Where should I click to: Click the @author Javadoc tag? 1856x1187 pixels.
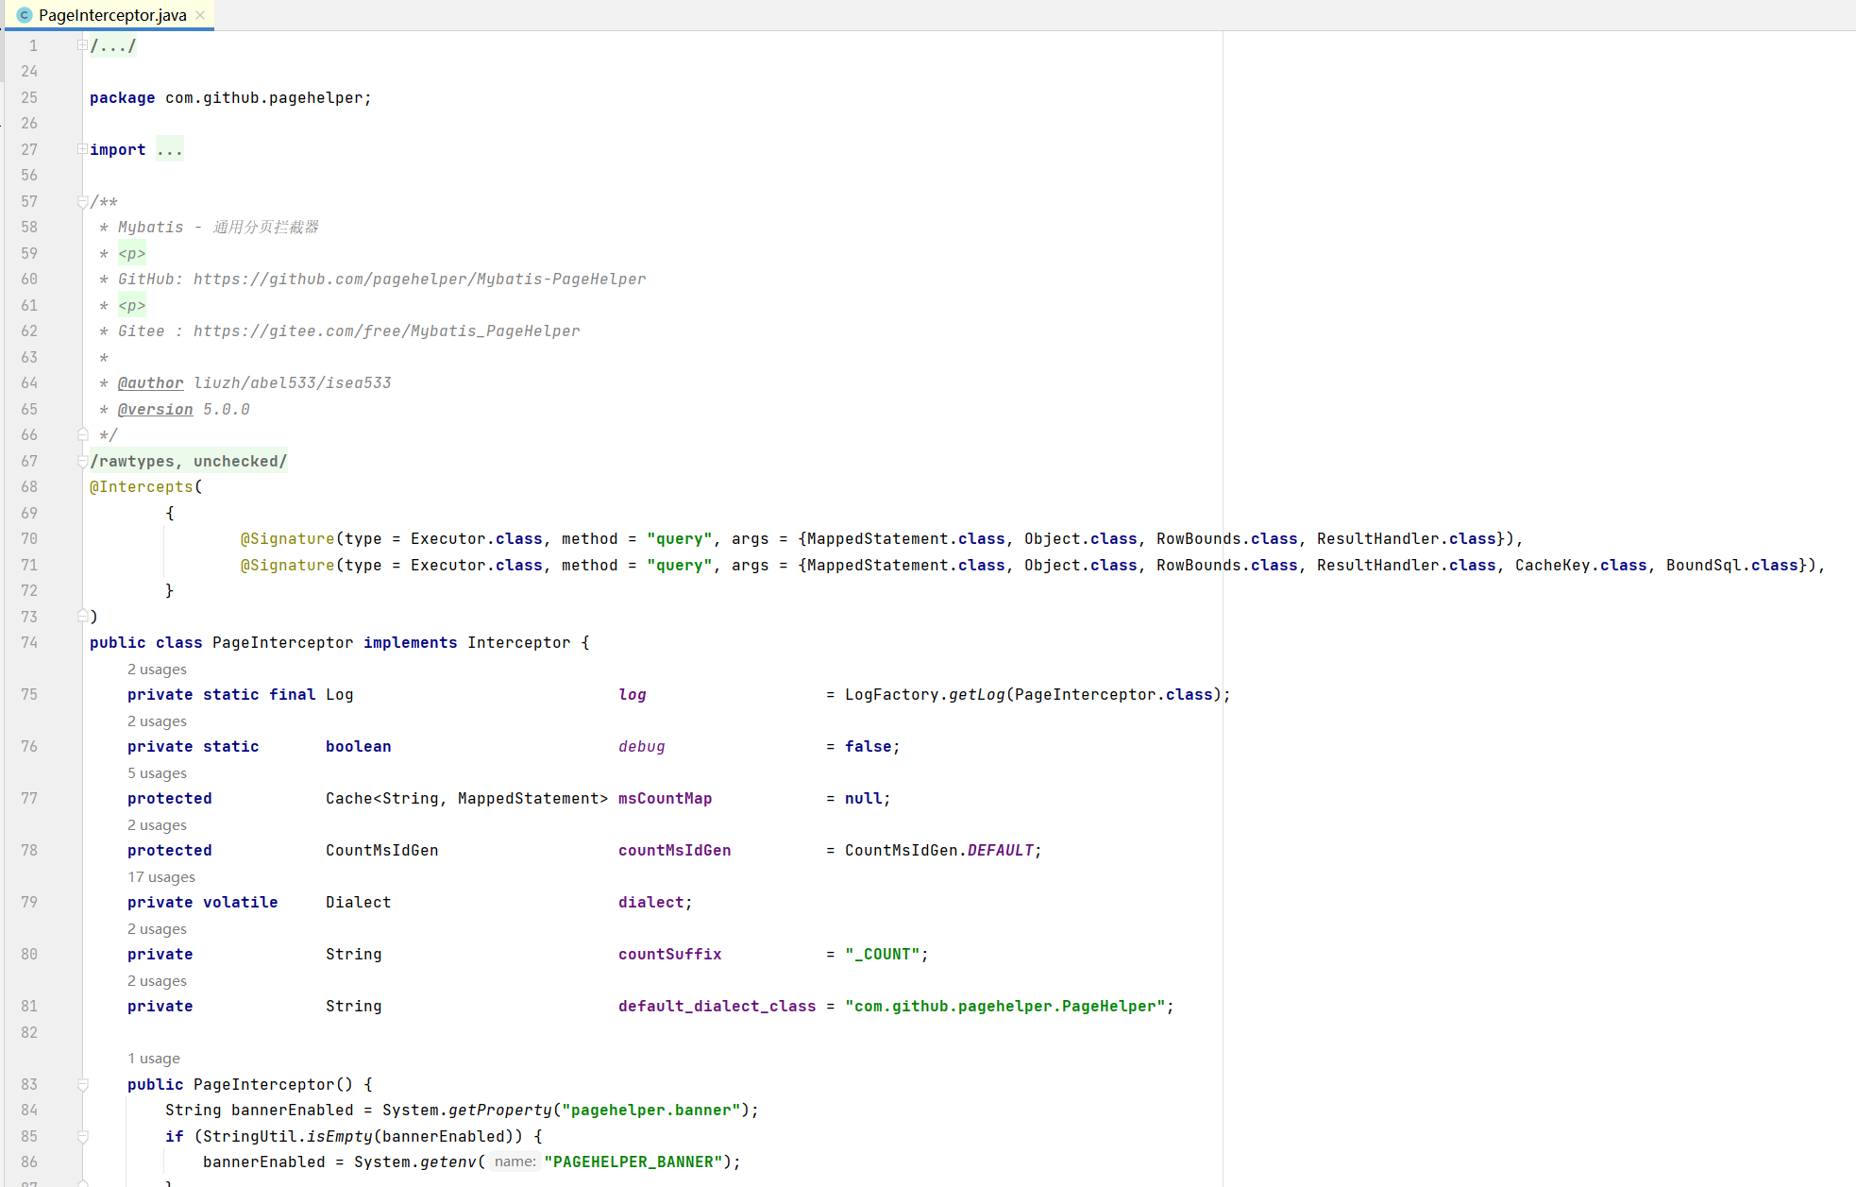coord(151,382)
